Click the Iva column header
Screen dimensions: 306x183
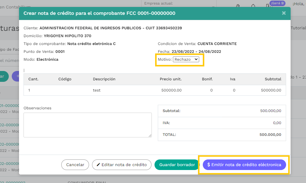point(232,79)
